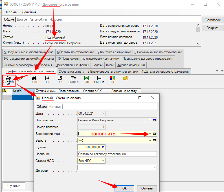
Task: Expand the Банковский счет dropdown
Action: 150,134
